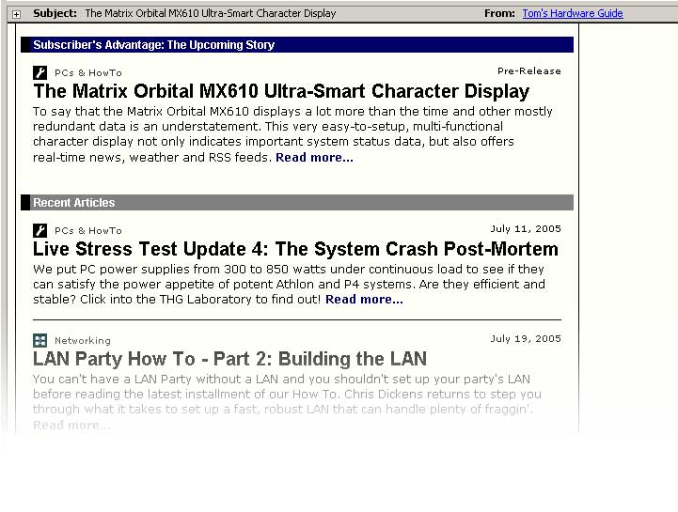Click the wrench icon beside Matrix Orbital article
The width and height of the screenshot is (678, 512).
pos(39,72)
